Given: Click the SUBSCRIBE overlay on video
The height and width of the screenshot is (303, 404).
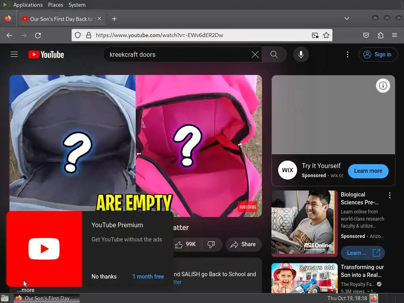Looking at the screenshot, I should [248, 207].
